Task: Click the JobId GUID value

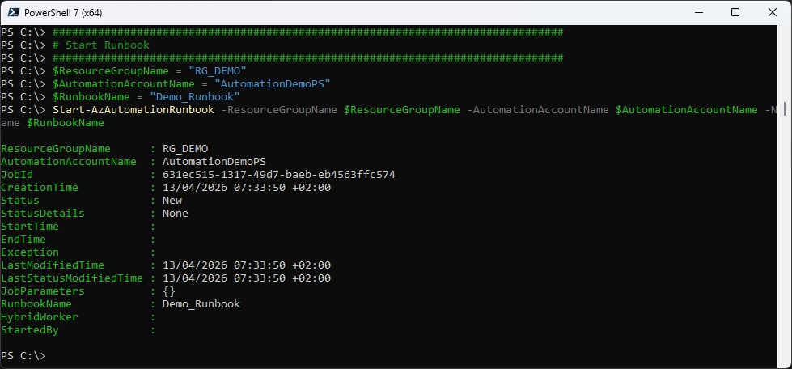Action: coord(279,175)
